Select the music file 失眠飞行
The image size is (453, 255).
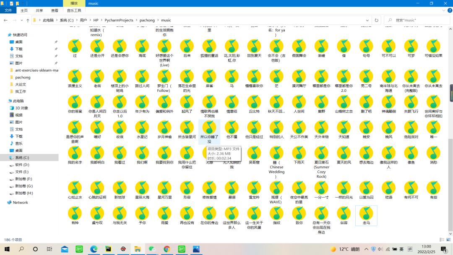tap(411, 104)
